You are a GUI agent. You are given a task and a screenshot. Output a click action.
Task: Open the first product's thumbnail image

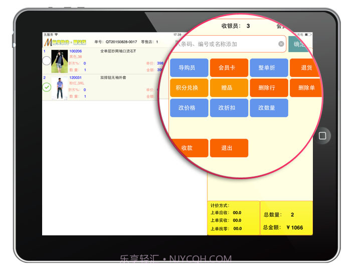point(59,61)
